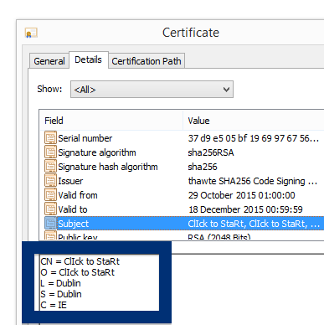This screenshot has width=324, height=325.
Task: Click the Field column header
Action: (x=54, y=121)
